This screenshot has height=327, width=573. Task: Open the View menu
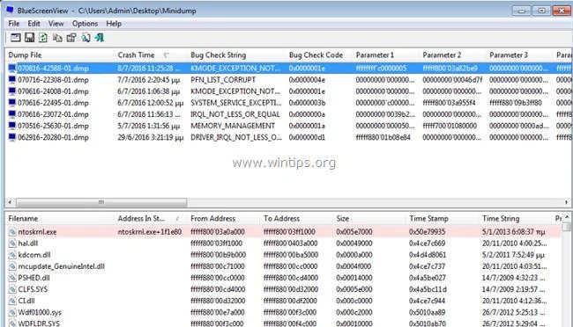tap(56, 24)
